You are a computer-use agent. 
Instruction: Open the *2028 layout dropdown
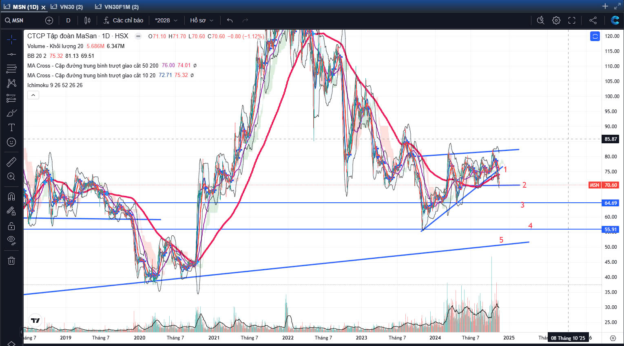point(166,20)
